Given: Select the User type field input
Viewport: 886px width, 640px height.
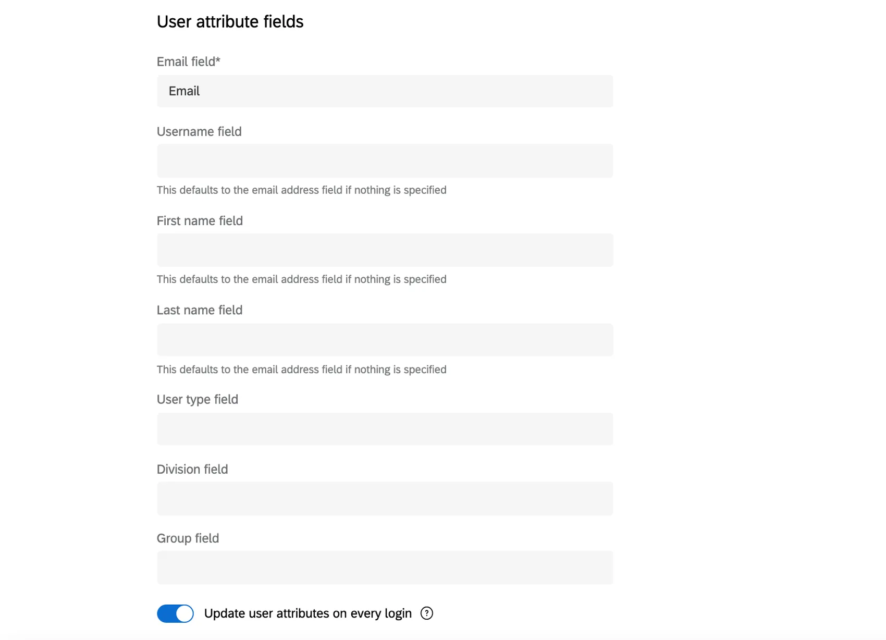Looking at the screenshot, I should point(385,429).
